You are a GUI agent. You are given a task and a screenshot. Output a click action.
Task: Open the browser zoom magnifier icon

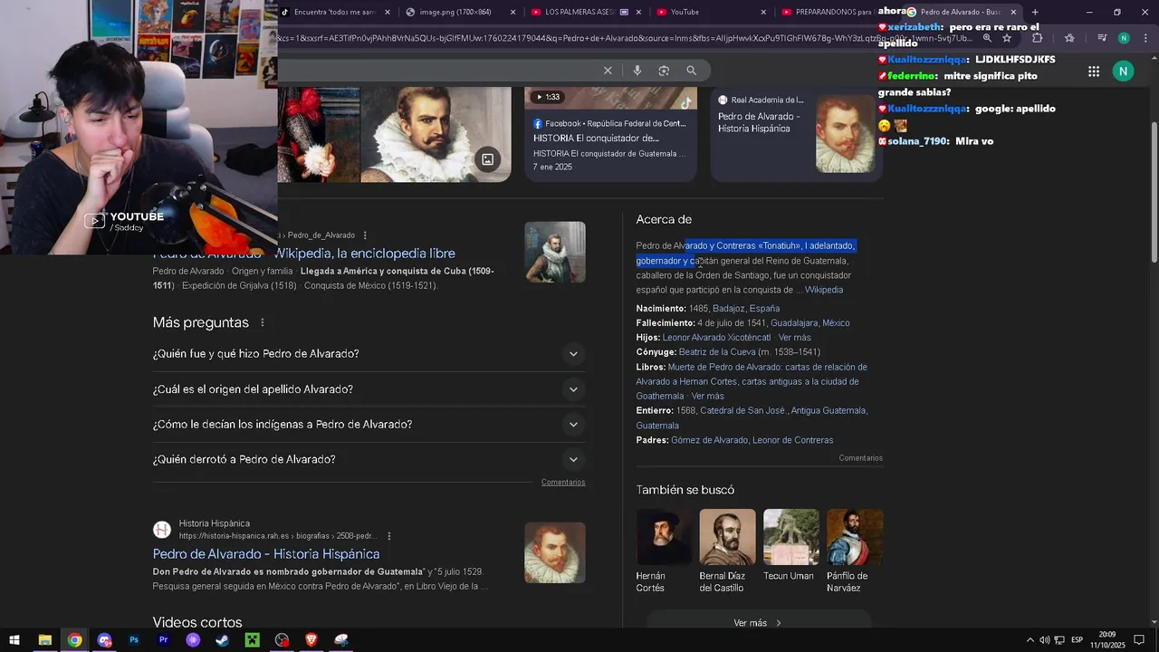tap(987, 38)
